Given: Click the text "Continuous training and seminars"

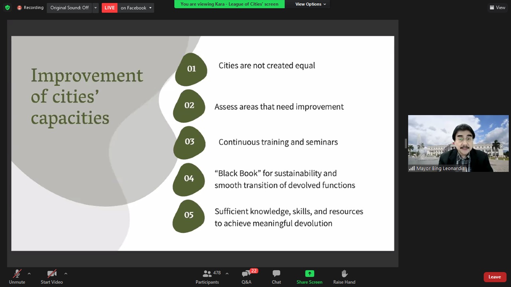Looking at the screenshot, I should 278,142.
